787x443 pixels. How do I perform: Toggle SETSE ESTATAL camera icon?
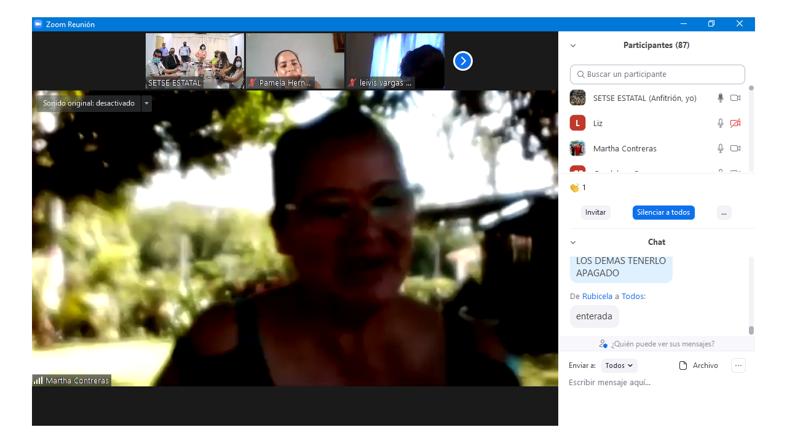(735, 98)
